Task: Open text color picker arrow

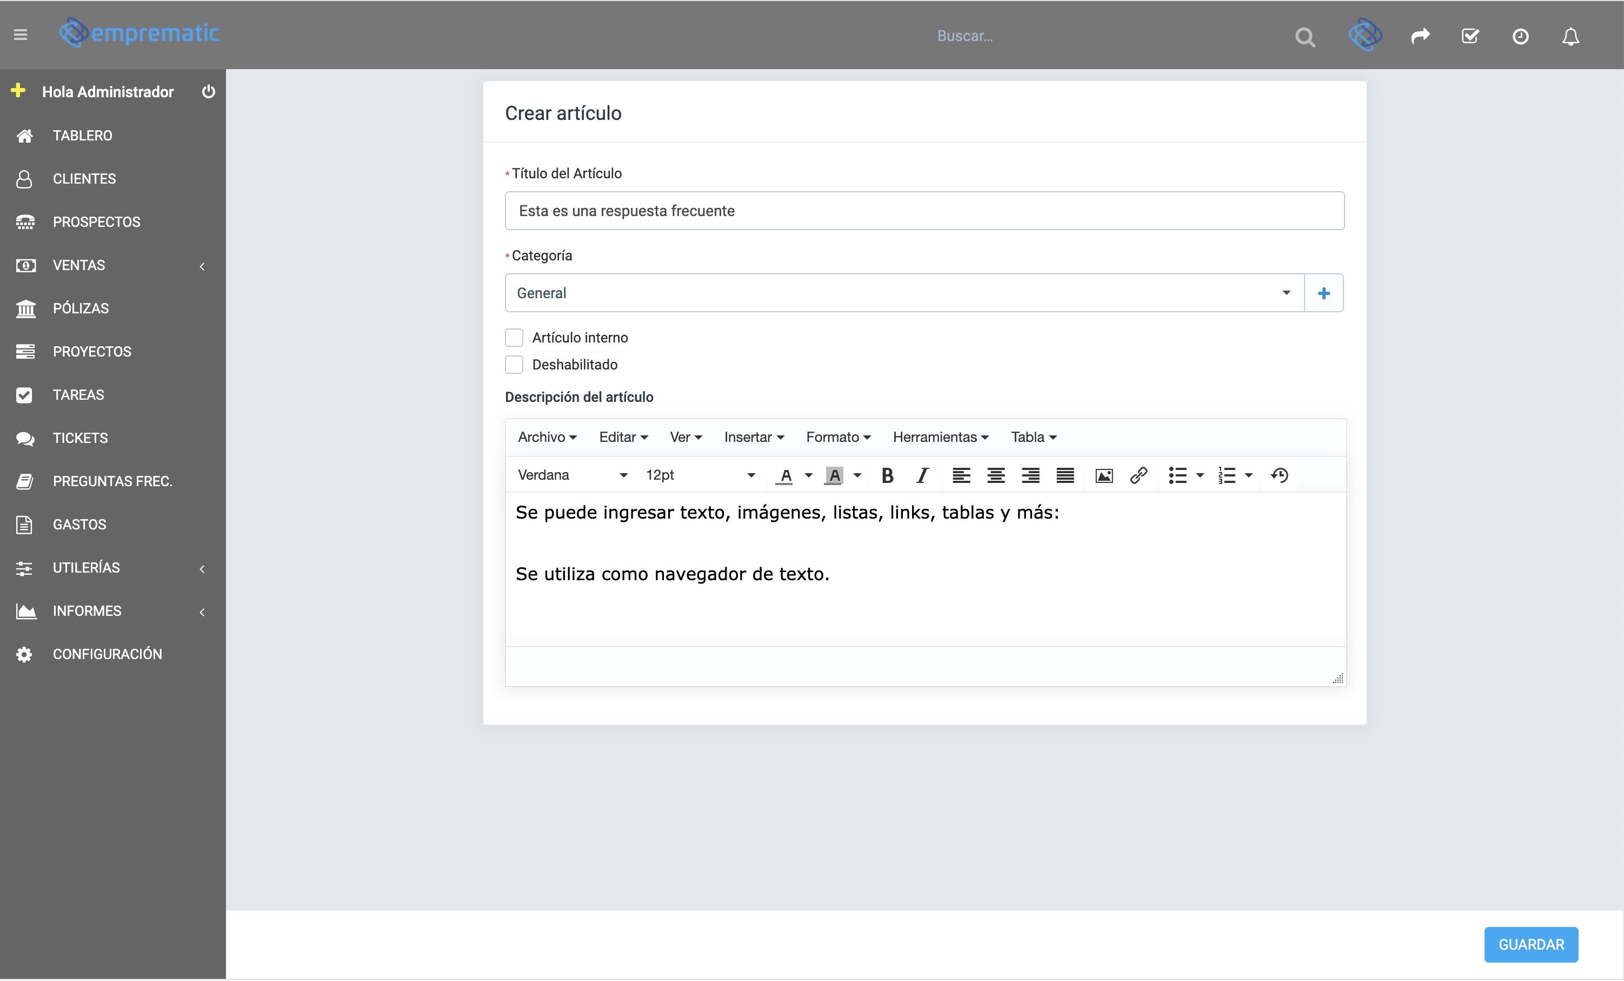Action: coord(808,475)
